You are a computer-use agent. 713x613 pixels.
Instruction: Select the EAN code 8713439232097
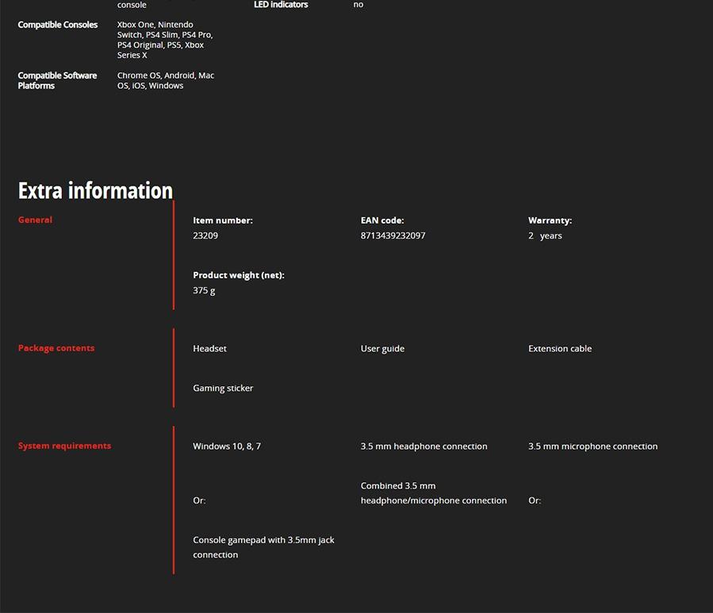(393, 236)
